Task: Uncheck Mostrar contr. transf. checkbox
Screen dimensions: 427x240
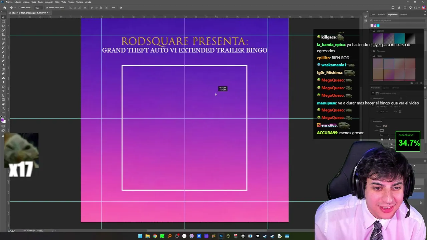Action: pyautogui.click(x=47, y=8)
